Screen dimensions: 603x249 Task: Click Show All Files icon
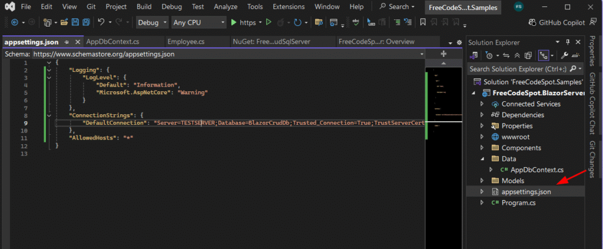pos(528,56)
